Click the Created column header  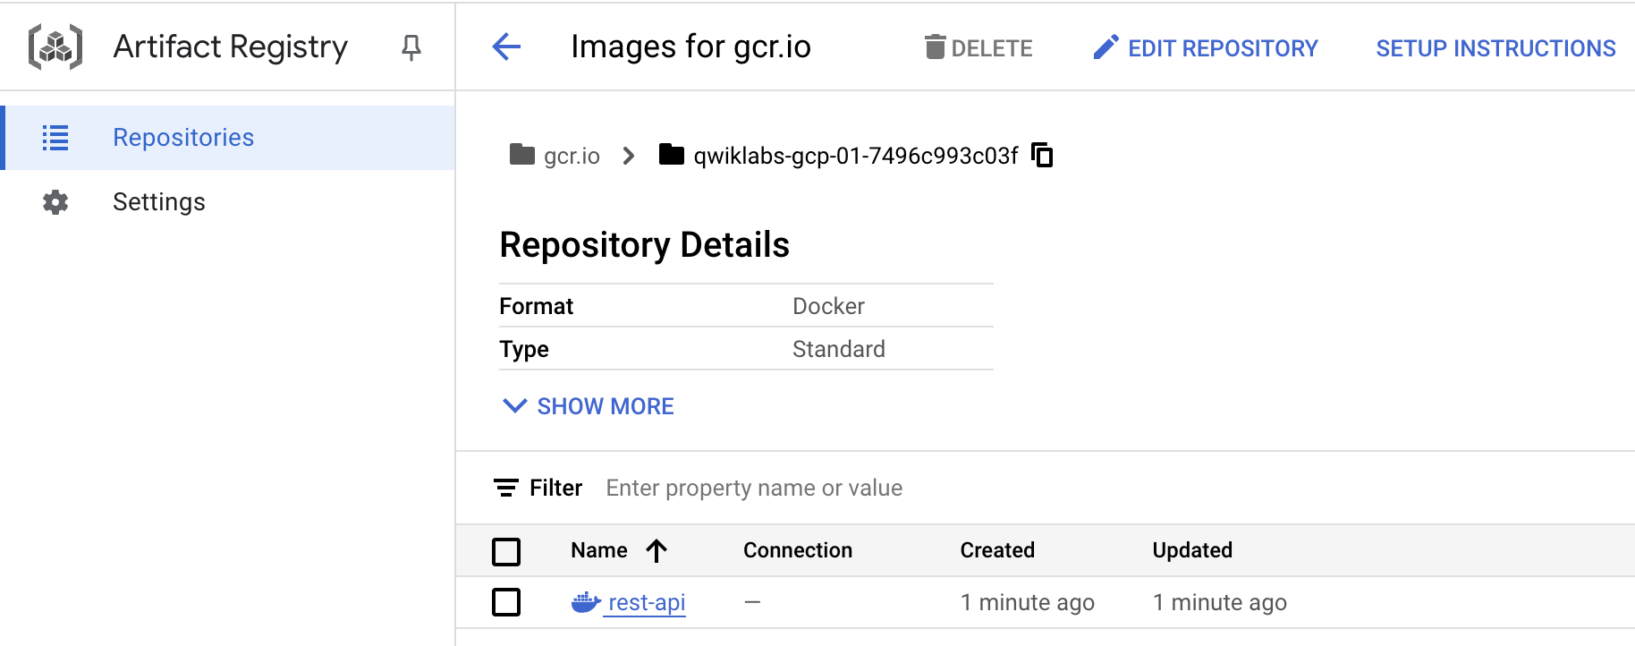point(997,550)
